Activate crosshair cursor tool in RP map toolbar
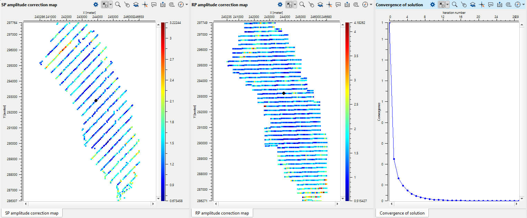 [330, 4]
